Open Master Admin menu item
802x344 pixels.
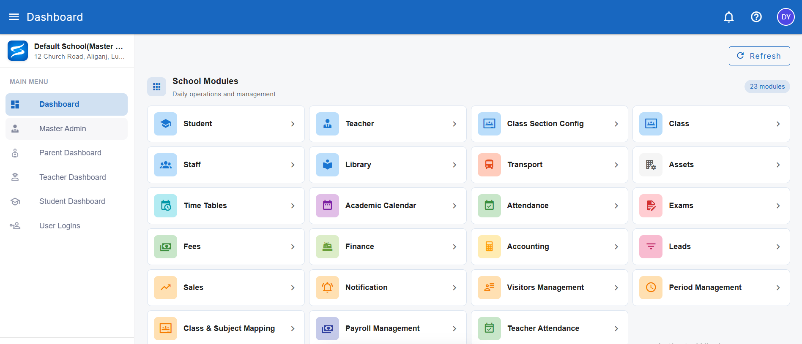coord(66,129)
